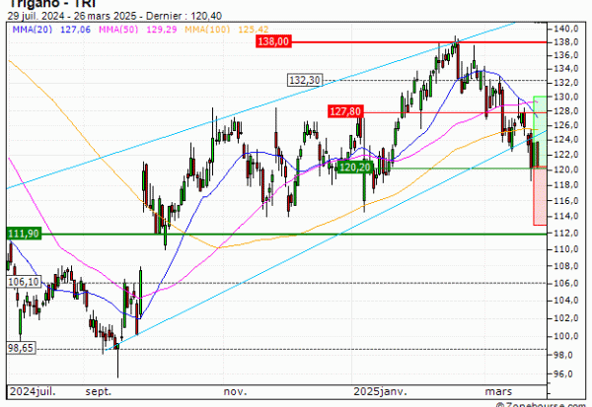This screenshot has height=407, width=592.
Task: Click the 140,0 price axis tick
Action: click(566, 29)
